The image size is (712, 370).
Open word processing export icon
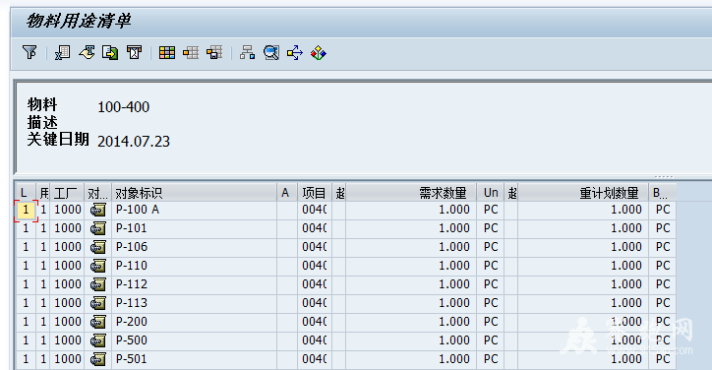tap(87, 53)
